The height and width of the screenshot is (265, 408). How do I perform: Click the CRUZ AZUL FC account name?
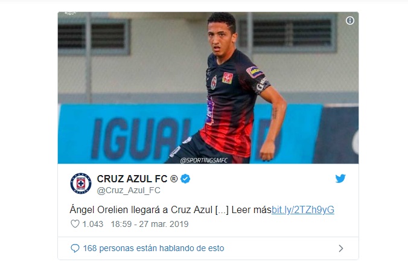pos(132,179)
